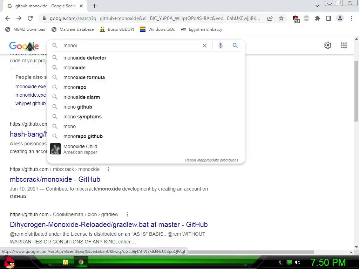Click the share page icon in address bar
Viewport: 359px width, 269px height.
pyautogui.click(x=270, y=19)
